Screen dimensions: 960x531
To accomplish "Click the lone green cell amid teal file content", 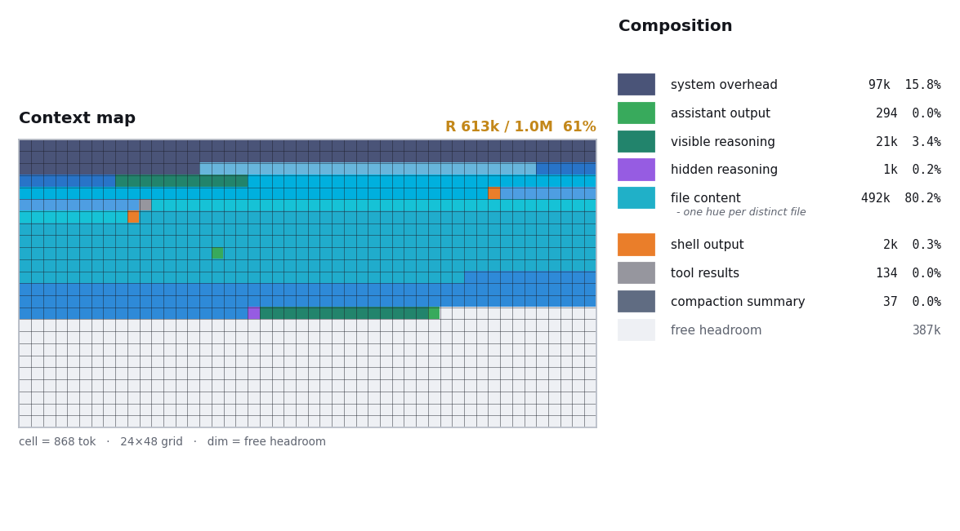I will (217, 254).
